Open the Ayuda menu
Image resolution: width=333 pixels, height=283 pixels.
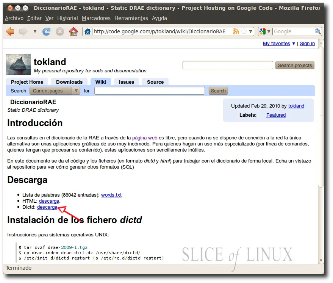point(159,18)
